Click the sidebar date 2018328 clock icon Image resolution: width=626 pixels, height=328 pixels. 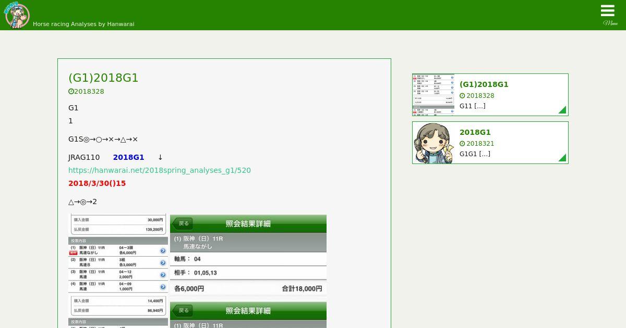(x=462, y=96)
